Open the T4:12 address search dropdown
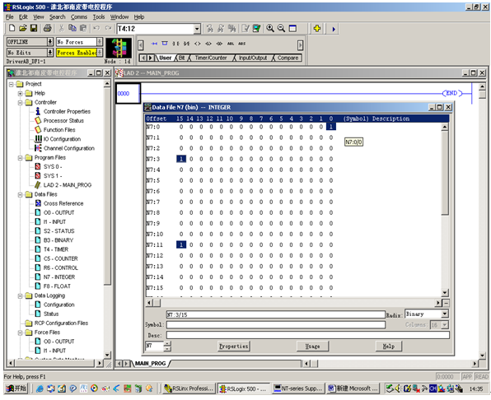The width and height of the screenshot is (491, 400). click(197, 29)
